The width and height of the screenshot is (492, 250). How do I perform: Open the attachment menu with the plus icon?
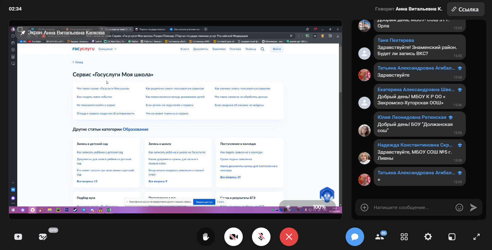click(x=364, y=208)
